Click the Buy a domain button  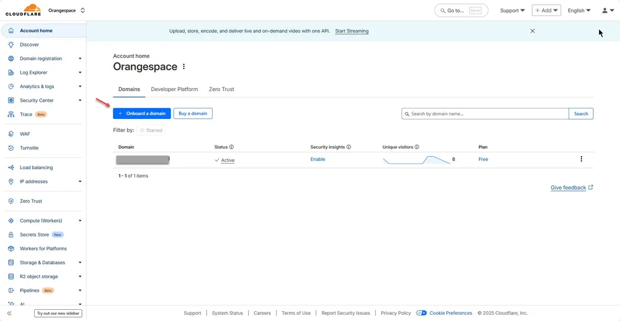pyautogui.click(x=193, y=113)
